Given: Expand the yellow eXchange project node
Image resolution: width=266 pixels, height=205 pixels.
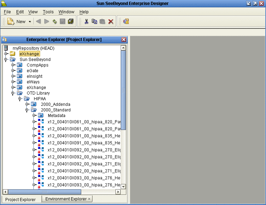Looking at the screenshot, I should (6, 54).
